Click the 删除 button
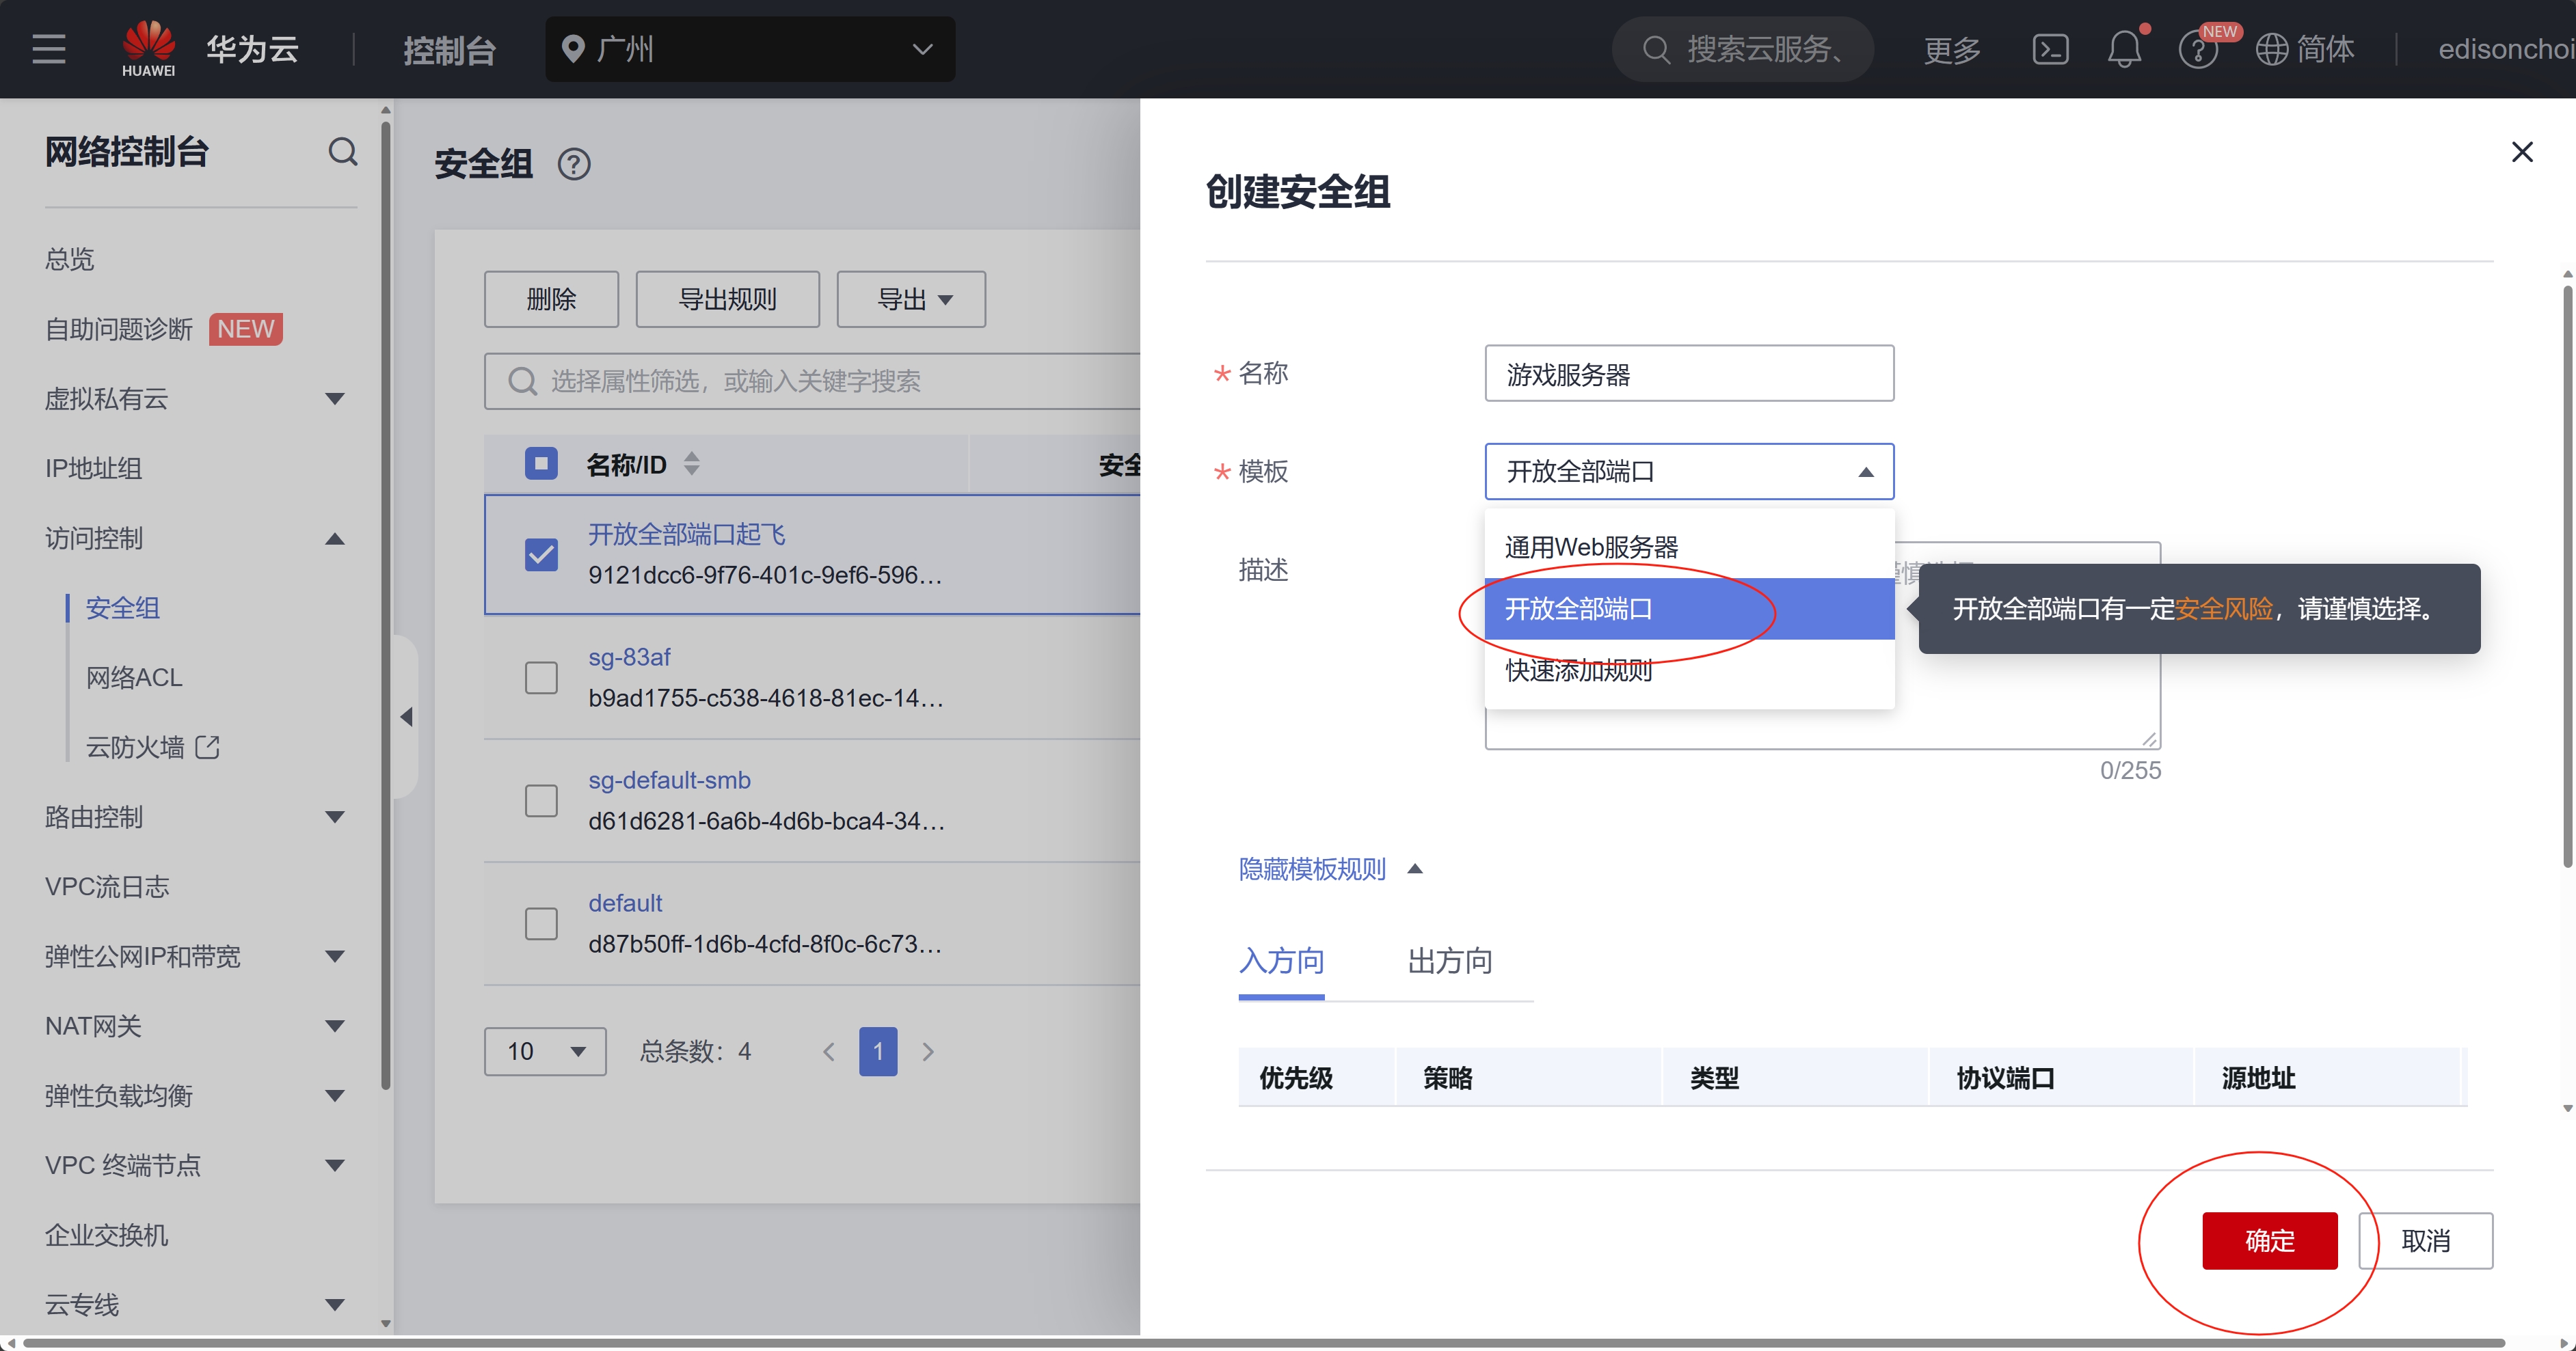 (x=551, y=299)
